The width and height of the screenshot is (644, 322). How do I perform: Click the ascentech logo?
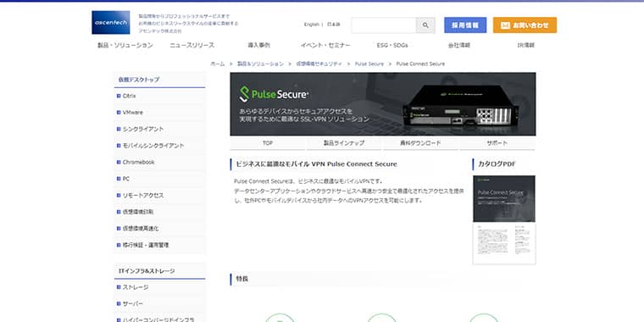[110, 23]
